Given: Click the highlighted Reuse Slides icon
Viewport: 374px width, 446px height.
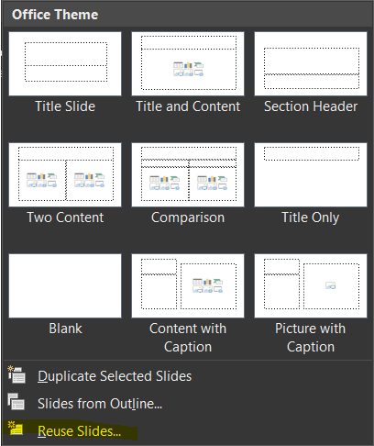Looking at the screenshot, I should (16, 429).
